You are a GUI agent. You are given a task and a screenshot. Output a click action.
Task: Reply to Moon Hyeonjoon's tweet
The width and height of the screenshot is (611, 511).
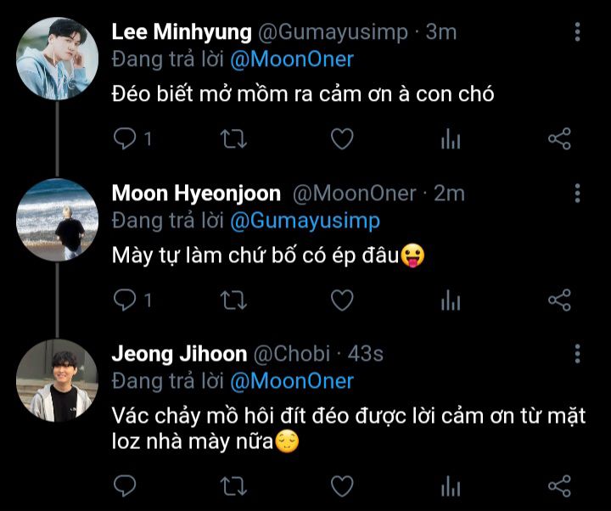pyautogui.click(x=125, y=299)
